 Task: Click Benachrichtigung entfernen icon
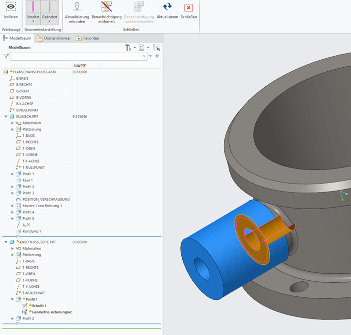[x=106, y=7]
